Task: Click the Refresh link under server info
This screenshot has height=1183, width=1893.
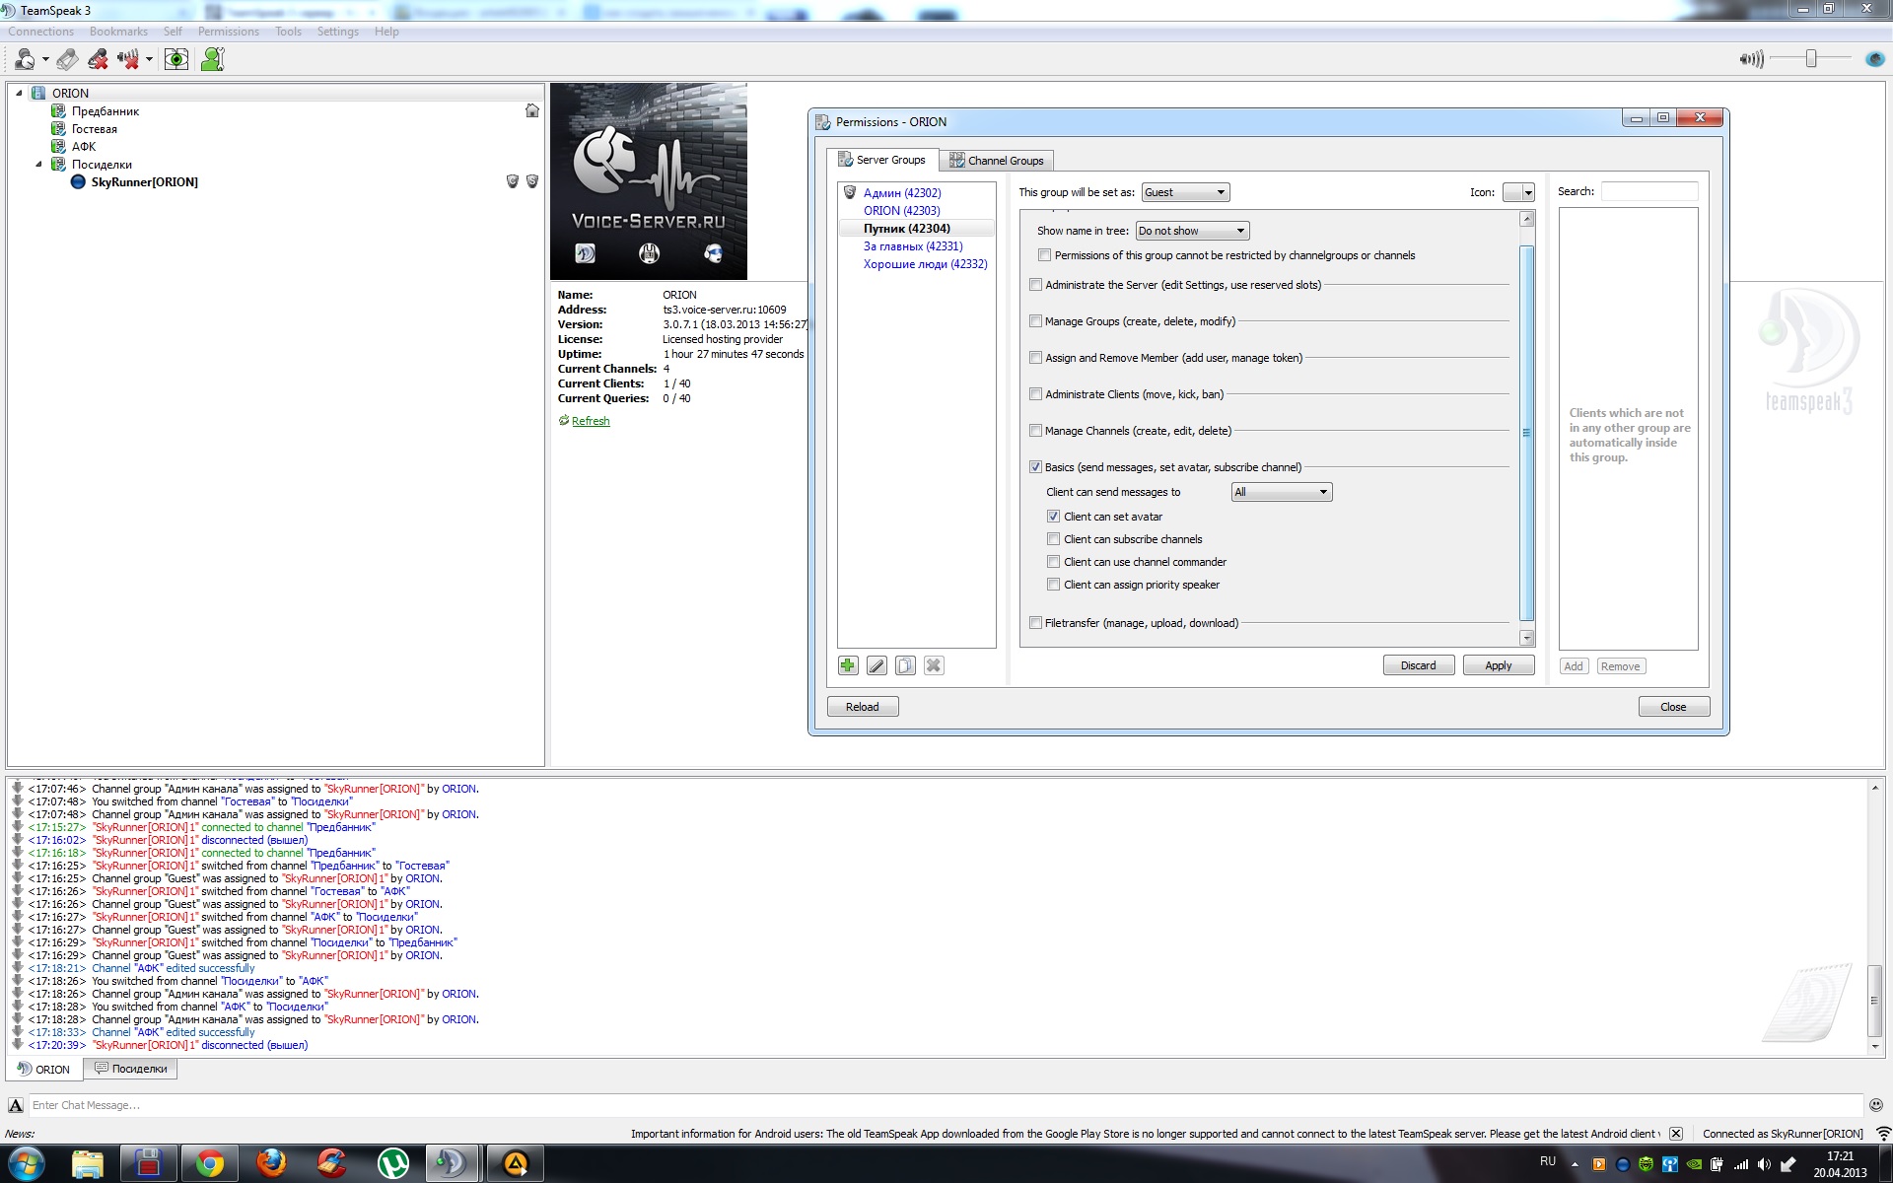Action: point(591,421)
